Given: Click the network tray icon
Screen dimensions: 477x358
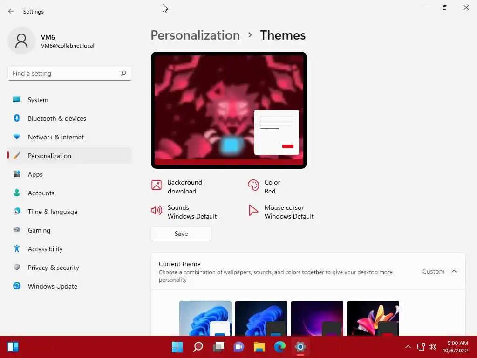Looking at the screenshot, I should coord(421,347).
